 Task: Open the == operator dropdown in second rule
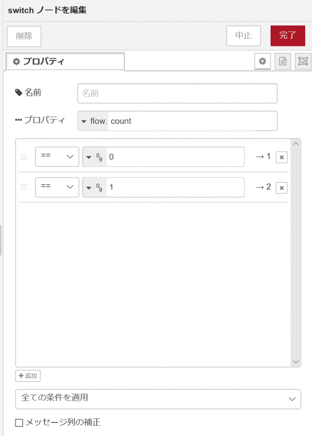pos(57,187)
